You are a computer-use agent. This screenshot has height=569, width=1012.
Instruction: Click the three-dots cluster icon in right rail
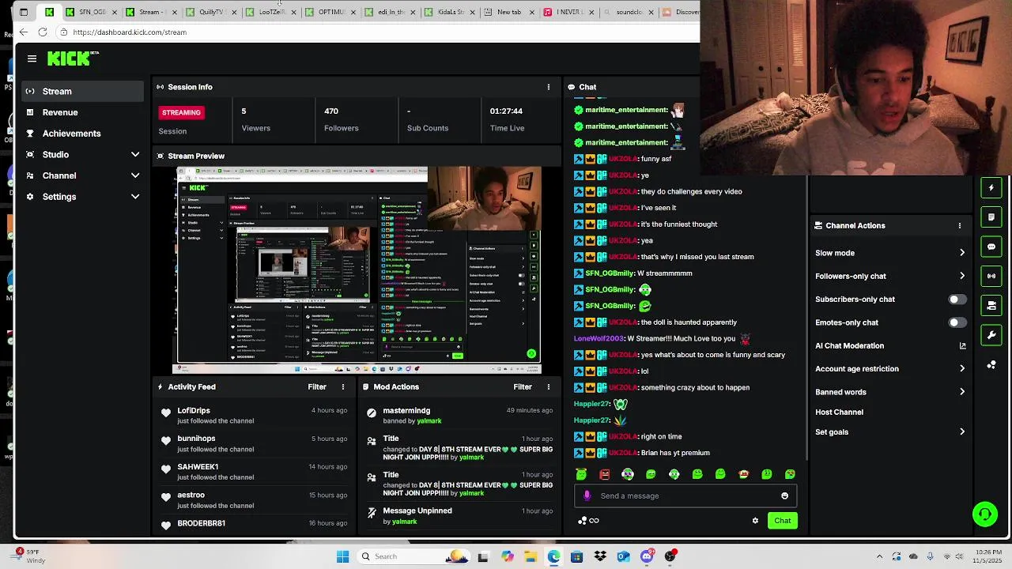[991, 364]
